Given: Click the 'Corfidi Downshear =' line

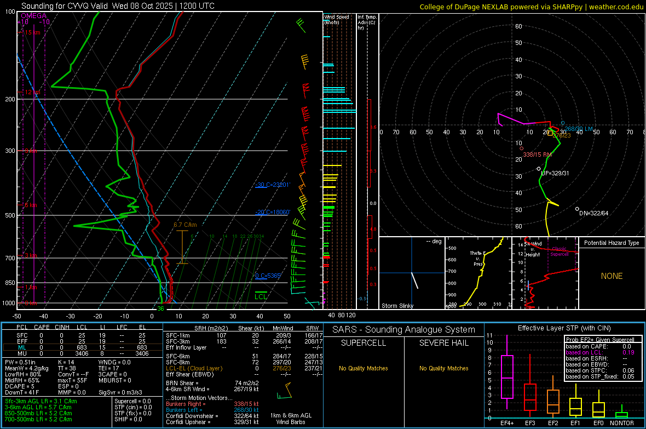Looking at the screenshot, I should click(212, 416).
